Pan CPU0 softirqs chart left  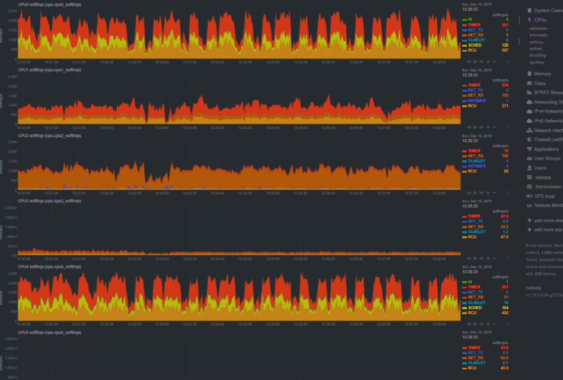point(469,62)
